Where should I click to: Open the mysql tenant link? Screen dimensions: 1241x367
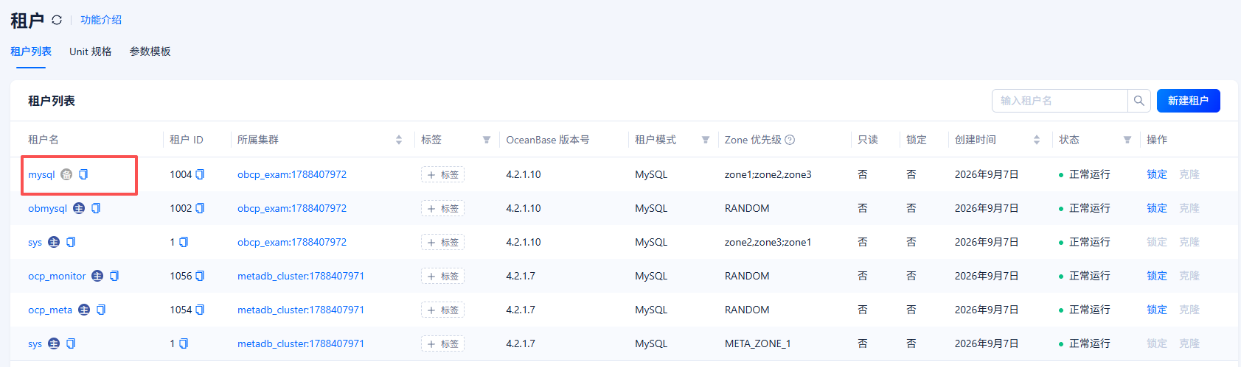point(41,174)
